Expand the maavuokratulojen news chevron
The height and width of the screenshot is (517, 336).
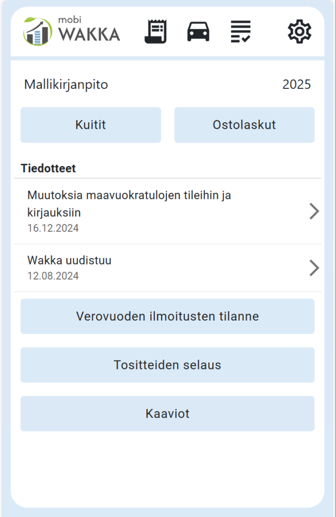[x=314, y=212]
